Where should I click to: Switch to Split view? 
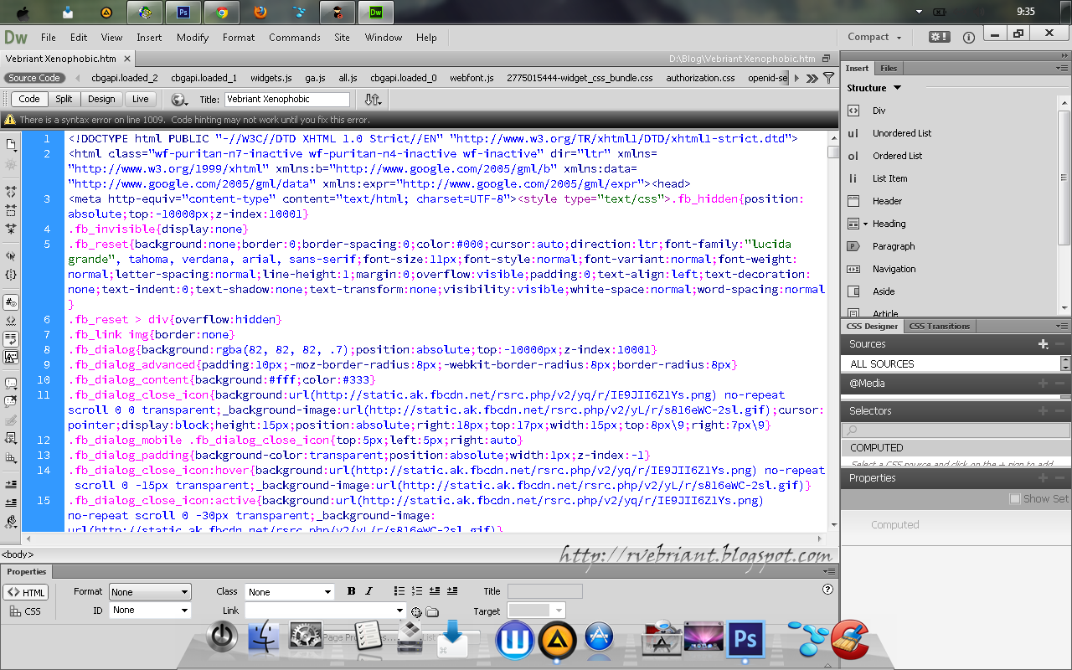pos(64,99)
